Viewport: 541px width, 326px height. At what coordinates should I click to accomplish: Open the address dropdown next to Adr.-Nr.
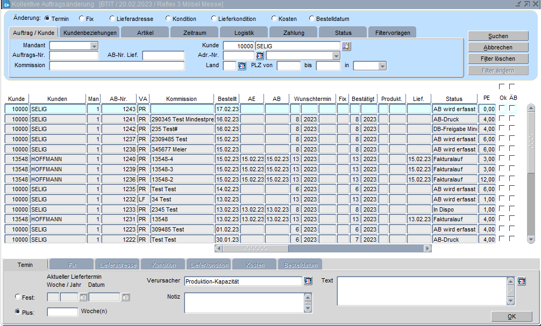336,56
